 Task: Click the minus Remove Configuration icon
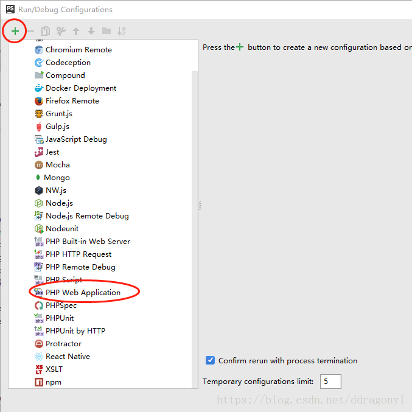point(31,31)
